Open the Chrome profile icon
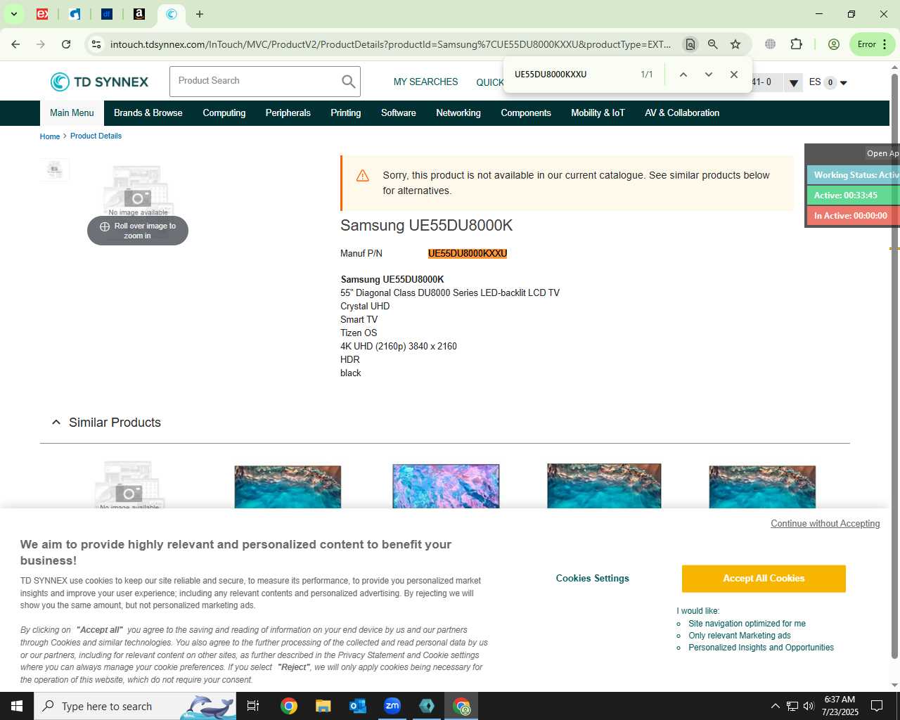This screenshot has width=900, height=720. 834,44
